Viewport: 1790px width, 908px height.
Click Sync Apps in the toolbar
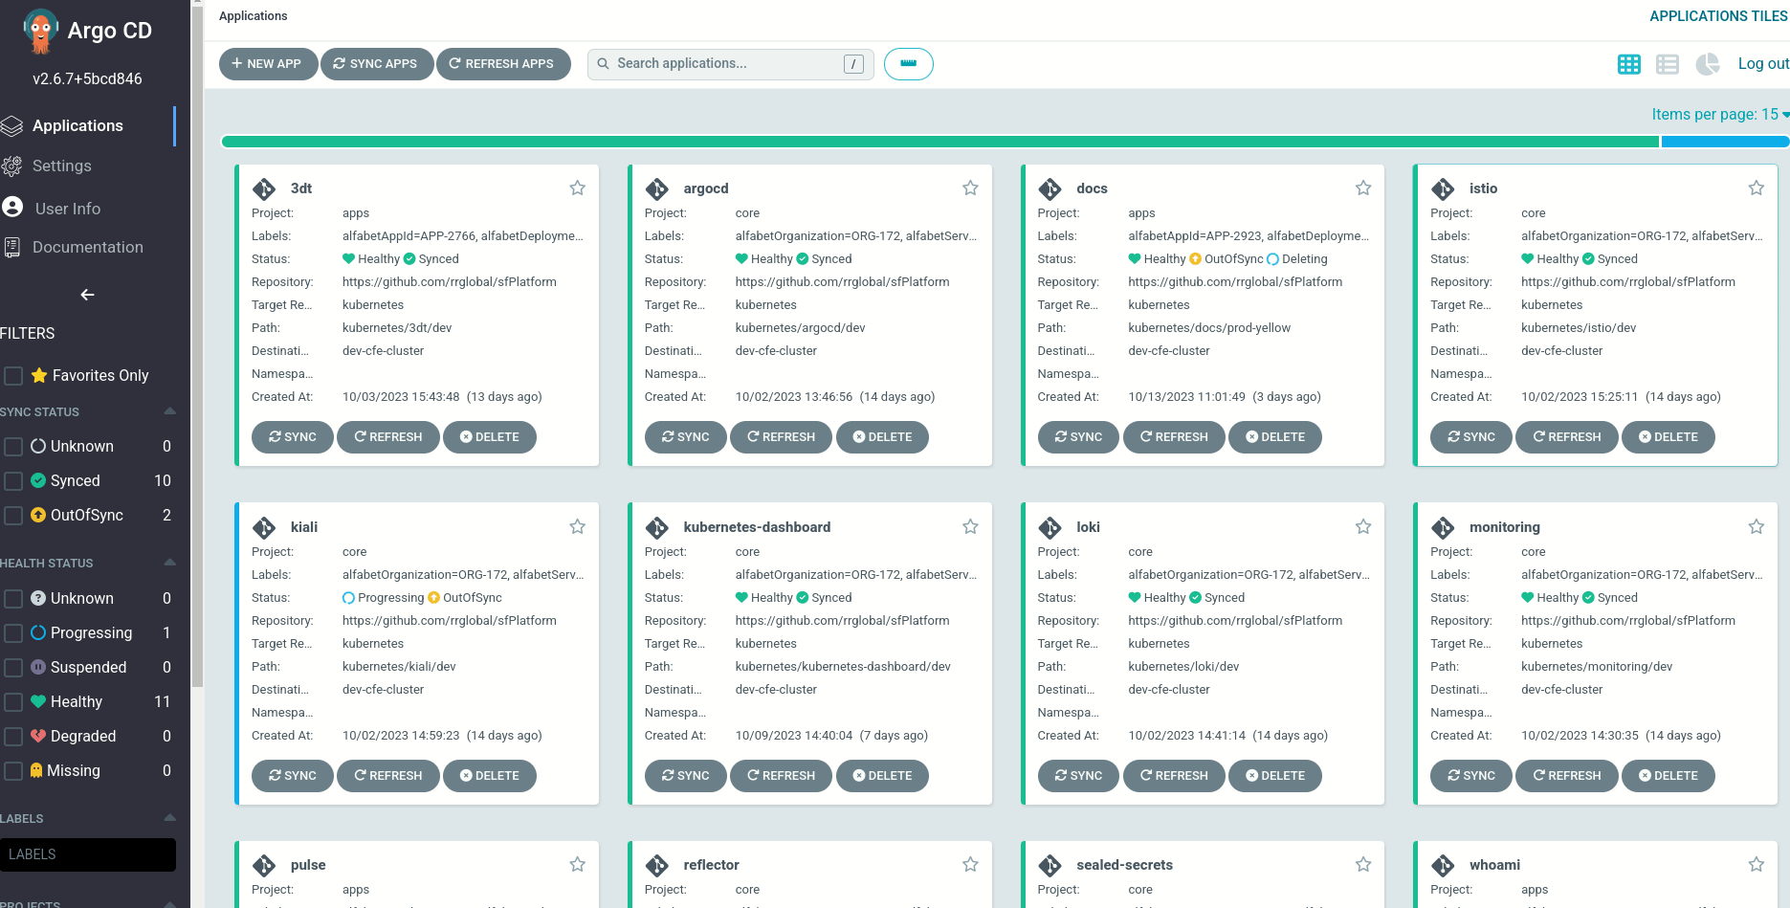click(x=376, y=64)
